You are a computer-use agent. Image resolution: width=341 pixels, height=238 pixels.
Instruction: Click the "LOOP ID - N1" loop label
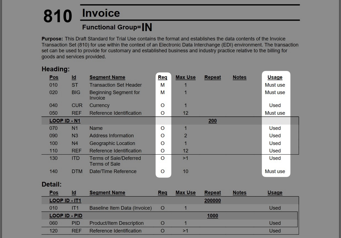coord(65,121)
